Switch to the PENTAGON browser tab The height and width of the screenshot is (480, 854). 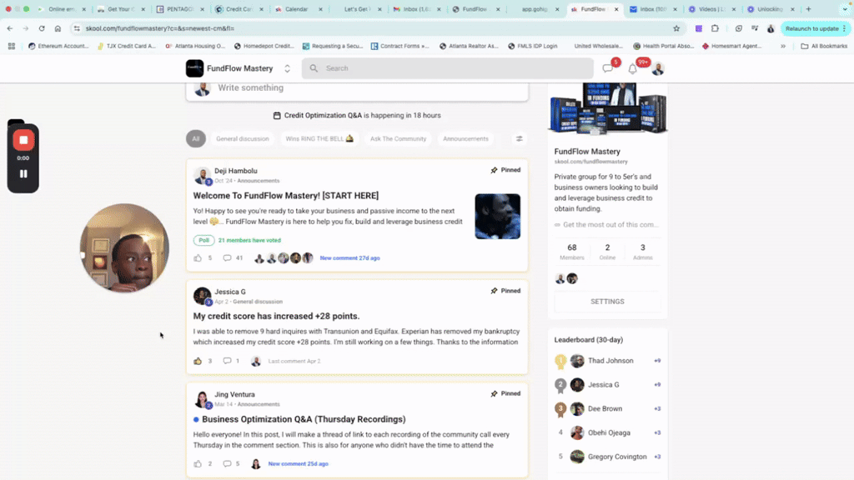[179, 9]
